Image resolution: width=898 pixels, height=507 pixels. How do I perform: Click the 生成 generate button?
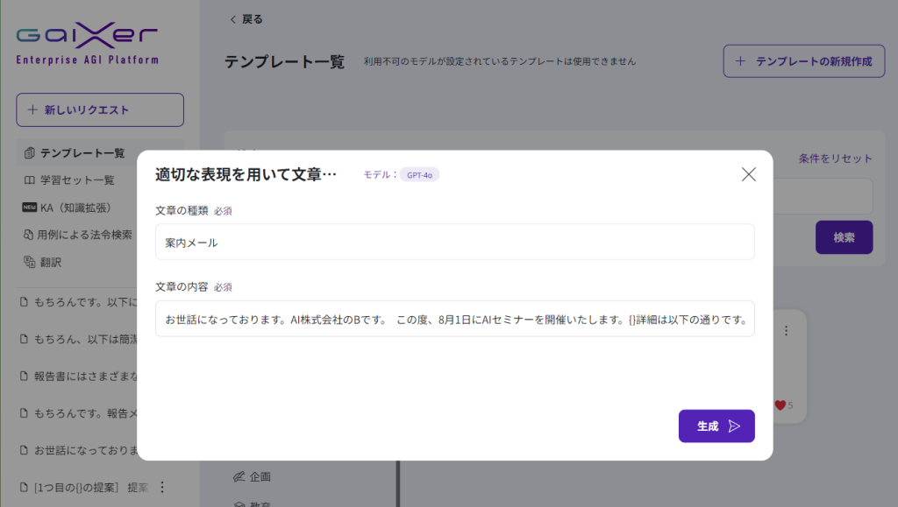tap(716, 426)
